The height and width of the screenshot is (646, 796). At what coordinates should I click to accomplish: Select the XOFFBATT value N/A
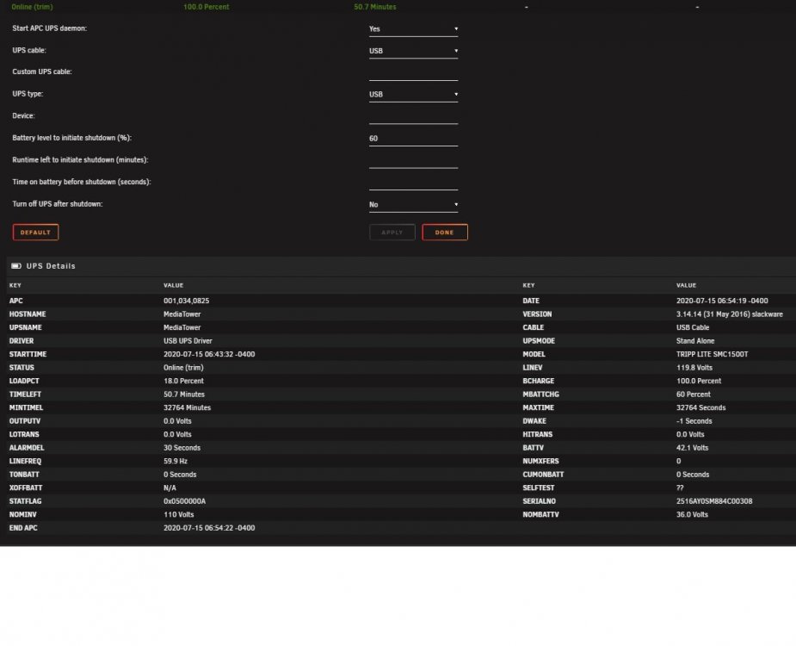point(170,488)
